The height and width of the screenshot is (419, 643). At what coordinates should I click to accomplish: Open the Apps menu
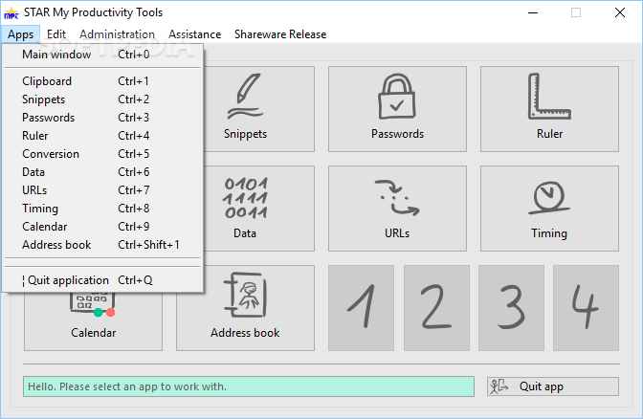tap(20, 34)
